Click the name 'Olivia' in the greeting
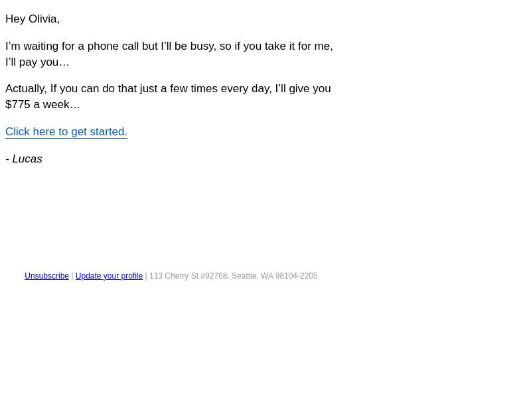The image size is (531, 398). click(44, 19)
